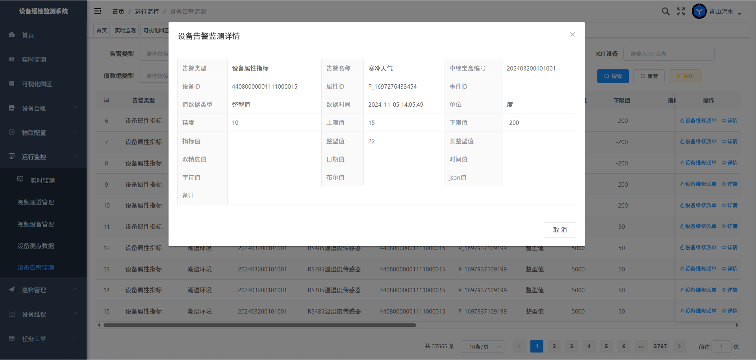Viewport: 756px width, 360px height.
Task: Collapse the 运行监控 sidebar menu
Action: click(43, 157)
